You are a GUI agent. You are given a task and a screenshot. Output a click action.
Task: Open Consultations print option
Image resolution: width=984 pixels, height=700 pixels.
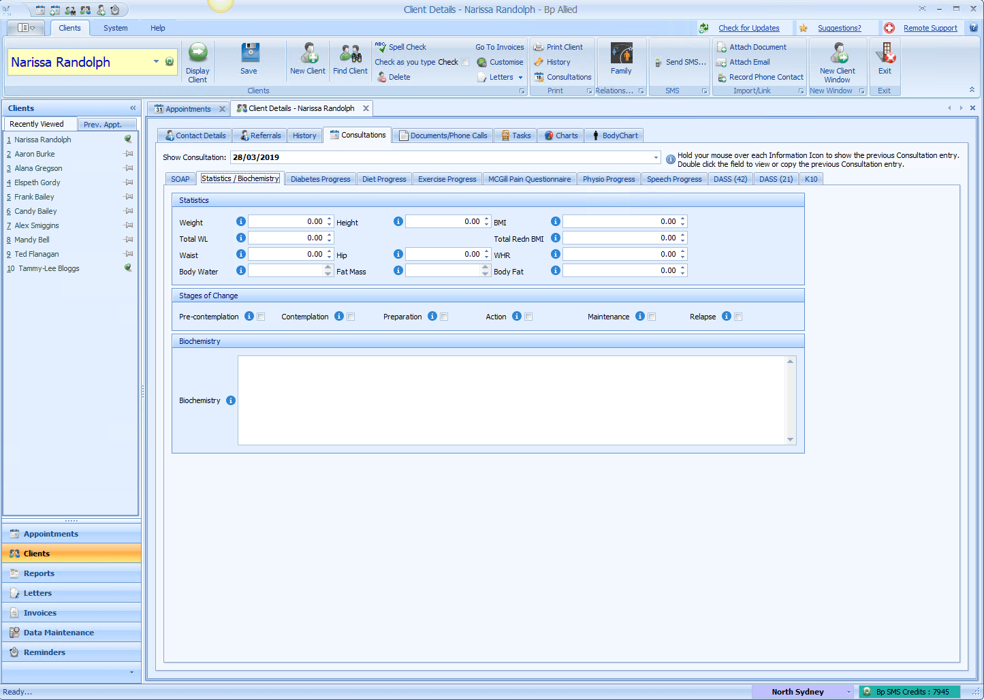[563, 77]
